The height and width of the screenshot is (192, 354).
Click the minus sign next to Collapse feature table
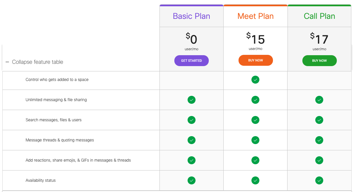(x=7, y=61)
